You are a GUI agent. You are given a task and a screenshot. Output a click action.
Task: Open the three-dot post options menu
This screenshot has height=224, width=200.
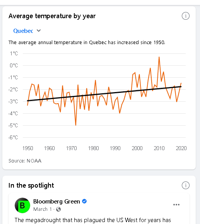point(176,205)
